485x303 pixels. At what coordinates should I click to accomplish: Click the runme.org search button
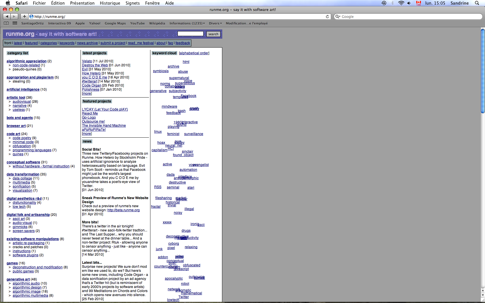[213, 34]
